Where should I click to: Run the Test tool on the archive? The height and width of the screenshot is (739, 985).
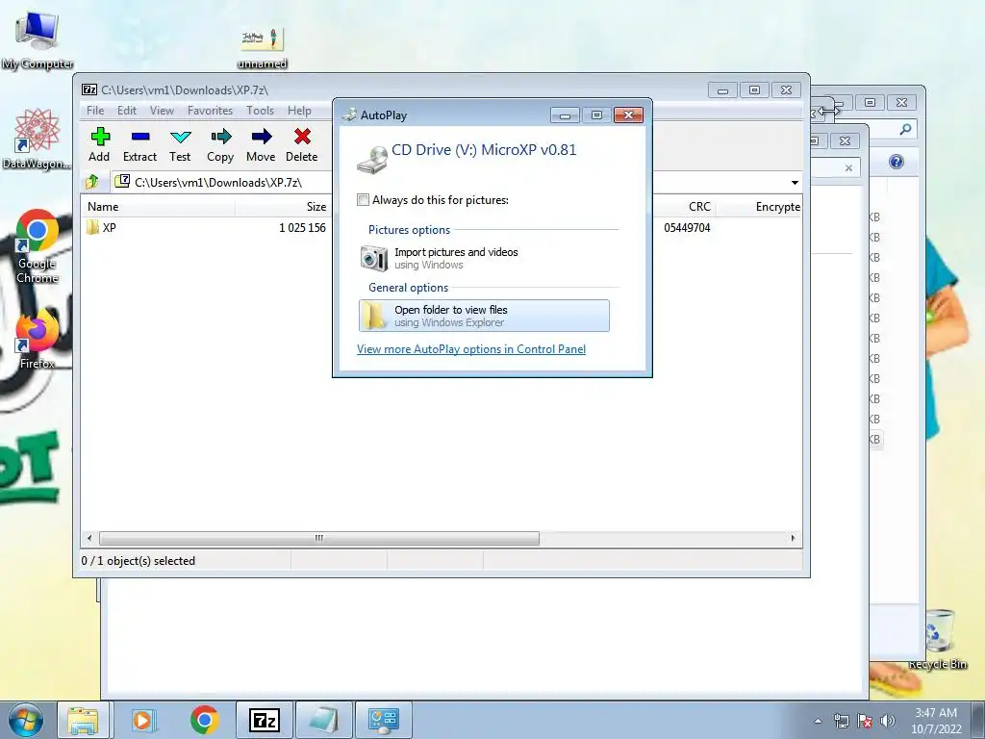(x=180, y=144)
